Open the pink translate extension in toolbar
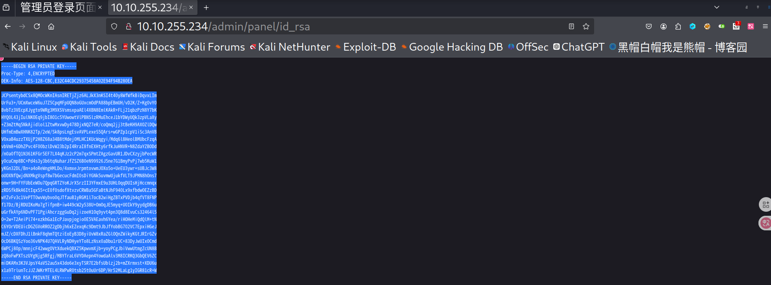The image size is (771, 285). [751, 26]
